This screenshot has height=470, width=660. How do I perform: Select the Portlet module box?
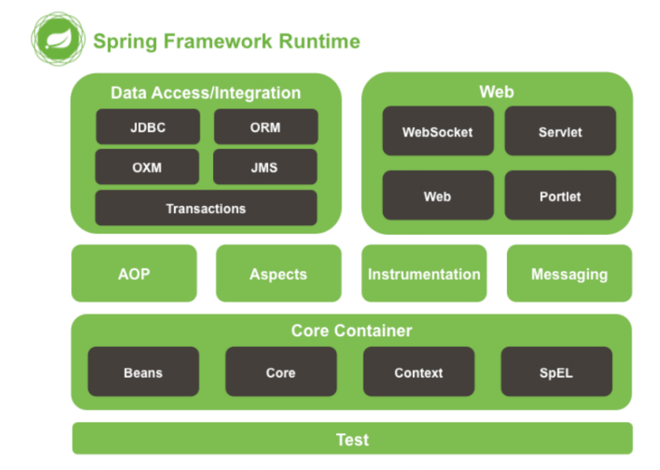point(560,195)
